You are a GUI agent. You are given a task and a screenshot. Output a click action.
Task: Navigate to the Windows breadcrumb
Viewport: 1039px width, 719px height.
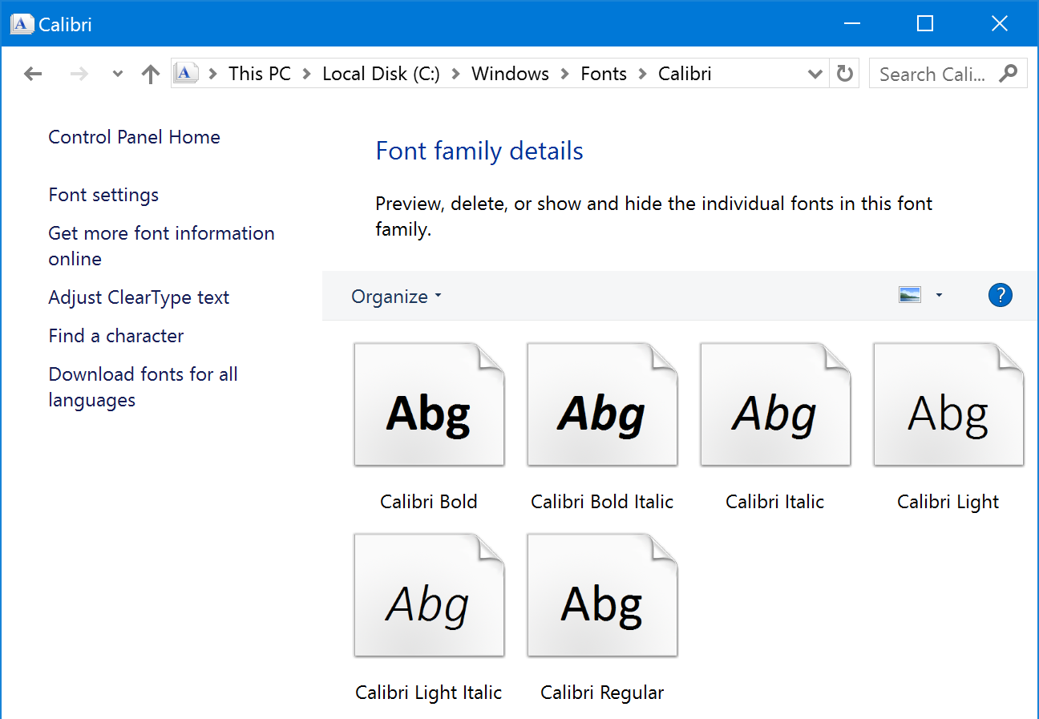point(510,74)
